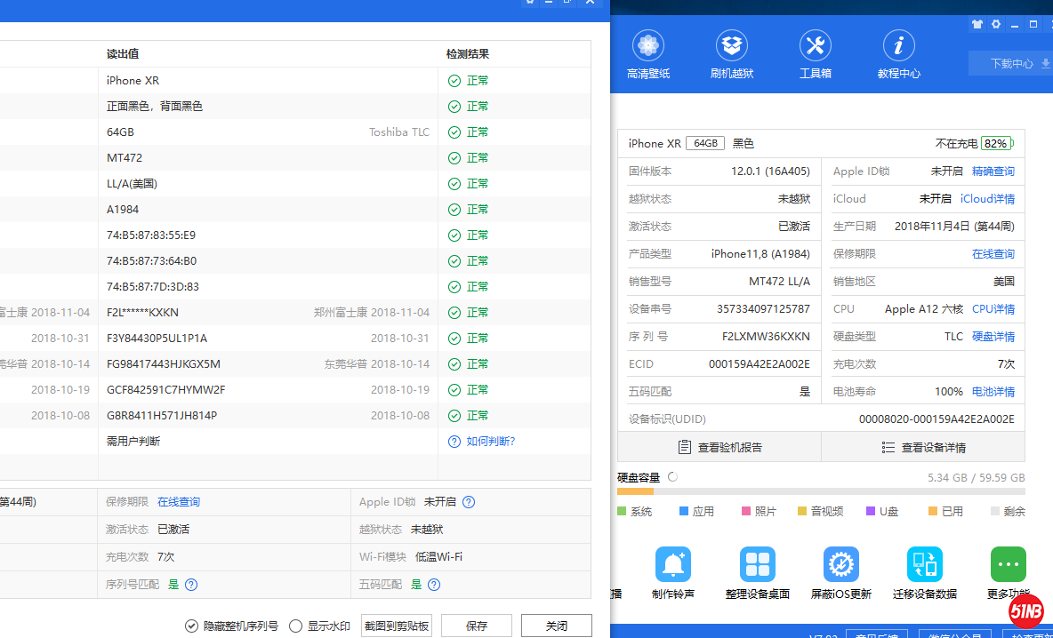
Task: Click the 截图到剪贴板 button
Action: click(x=397, y=626)
